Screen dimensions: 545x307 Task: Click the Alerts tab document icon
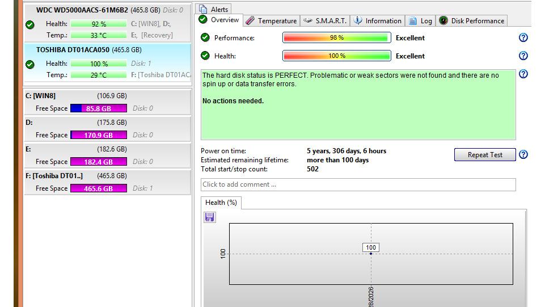(x=203, y=9)
